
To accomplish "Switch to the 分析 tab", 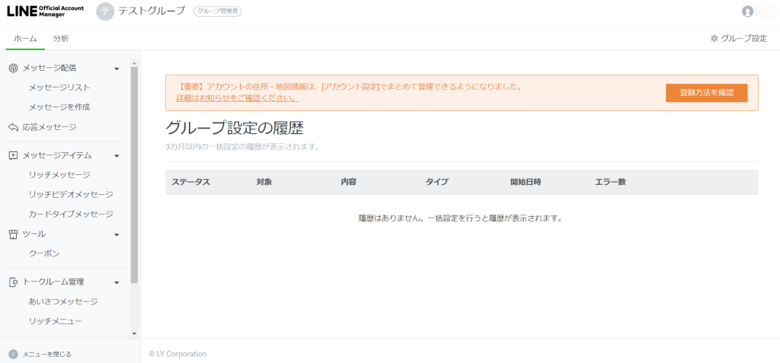I will coord(61,38).
